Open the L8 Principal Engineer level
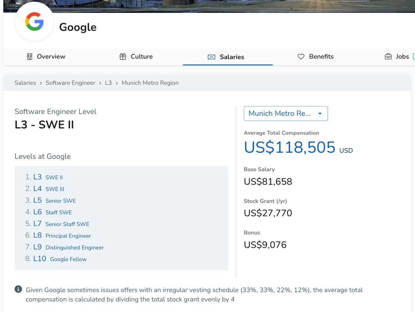 click(62, 235)
